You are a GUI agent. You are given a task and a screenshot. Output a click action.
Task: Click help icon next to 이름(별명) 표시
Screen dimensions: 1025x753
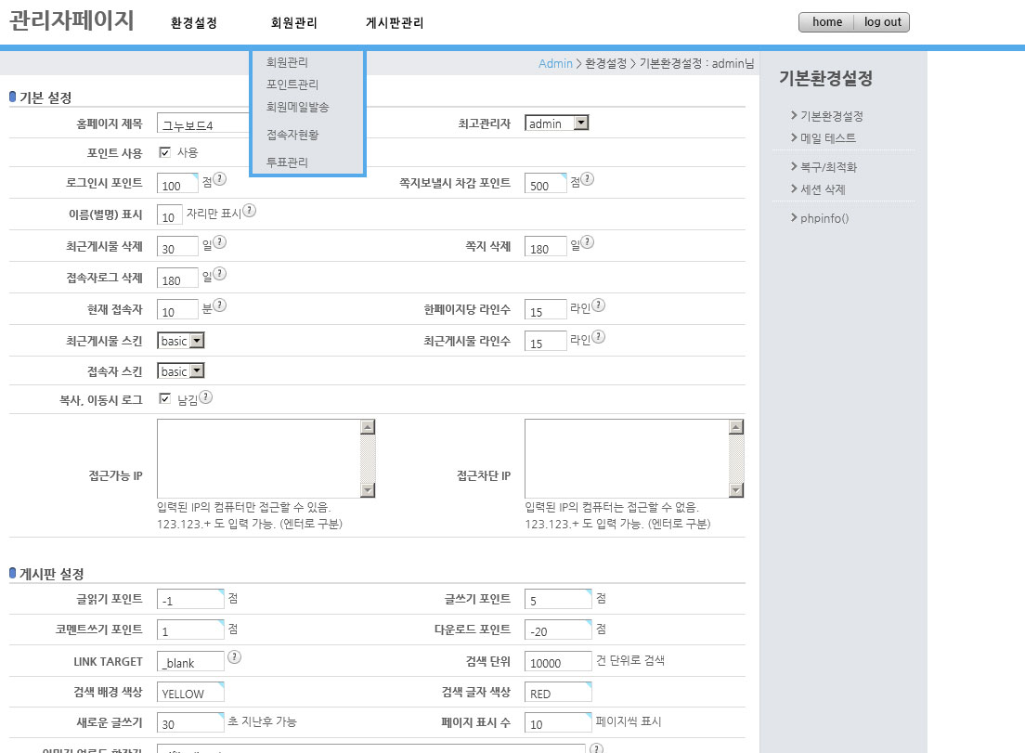point(249,211)
